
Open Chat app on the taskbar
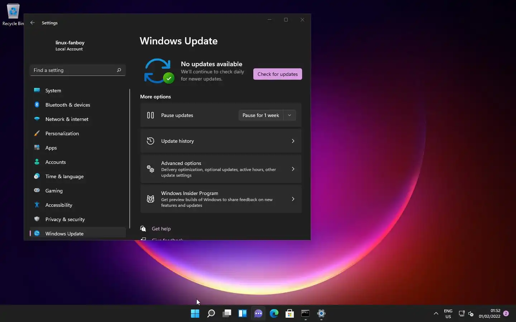(258, 313)
